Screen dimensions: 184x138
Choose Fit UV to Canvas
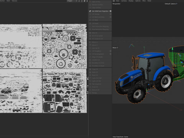pyautogui.click(x=100, y=36)
